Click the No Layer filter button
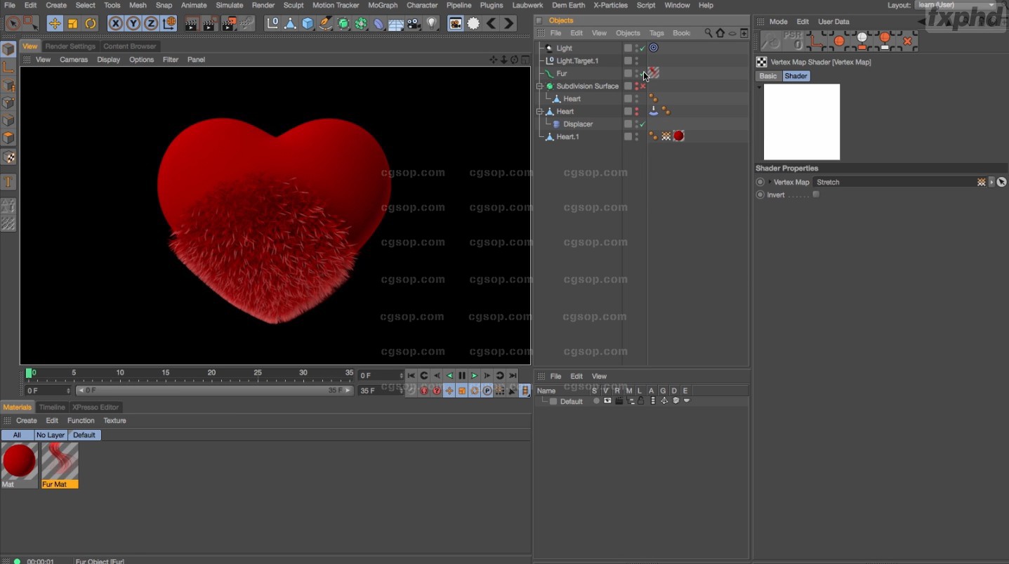 (51, 435)
